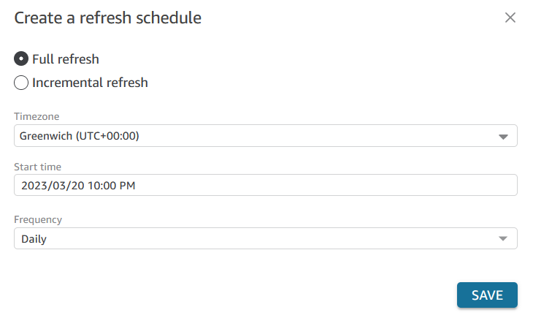Open the Timezone dropdown
The image size is (533, 318).
pos(266,136)
